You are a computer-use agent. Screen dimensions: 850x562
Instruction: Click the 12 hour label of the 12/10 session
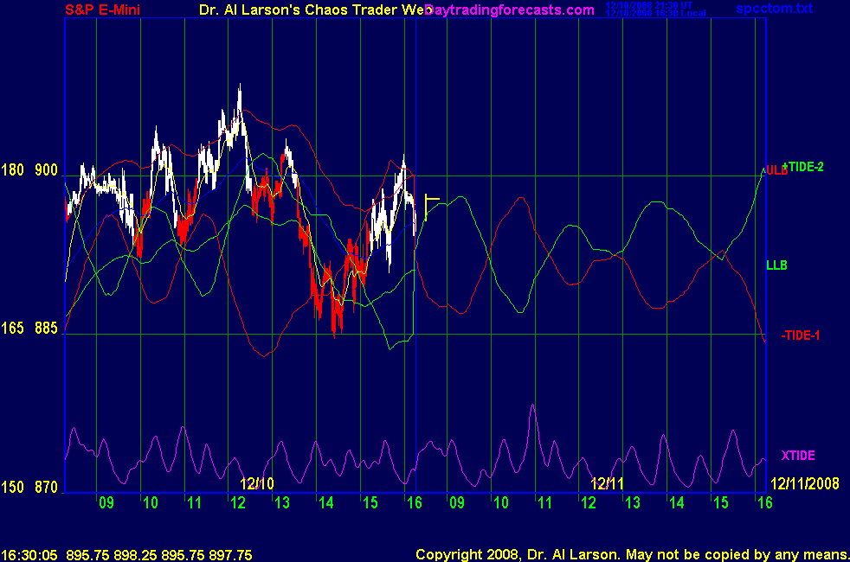tap(238, 503)
